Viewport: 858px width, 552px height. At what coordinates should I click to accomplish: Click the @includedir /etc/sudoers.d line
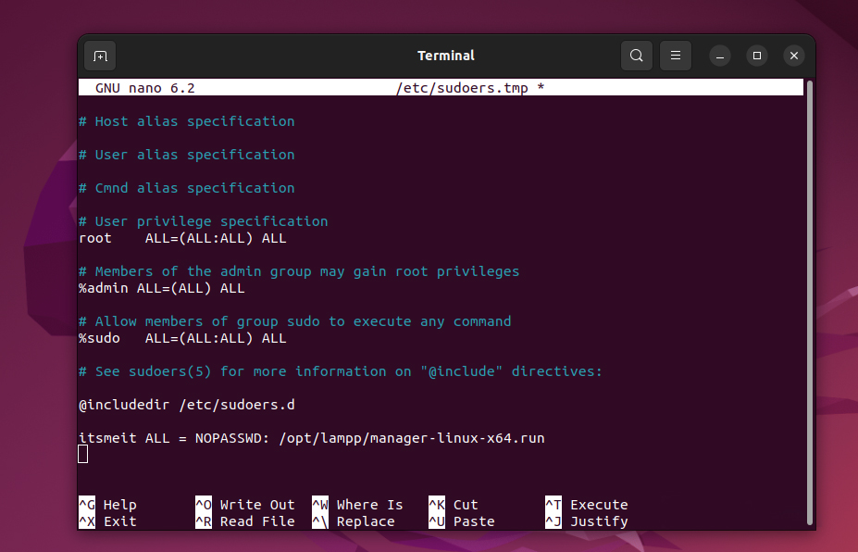coord(187,405)
